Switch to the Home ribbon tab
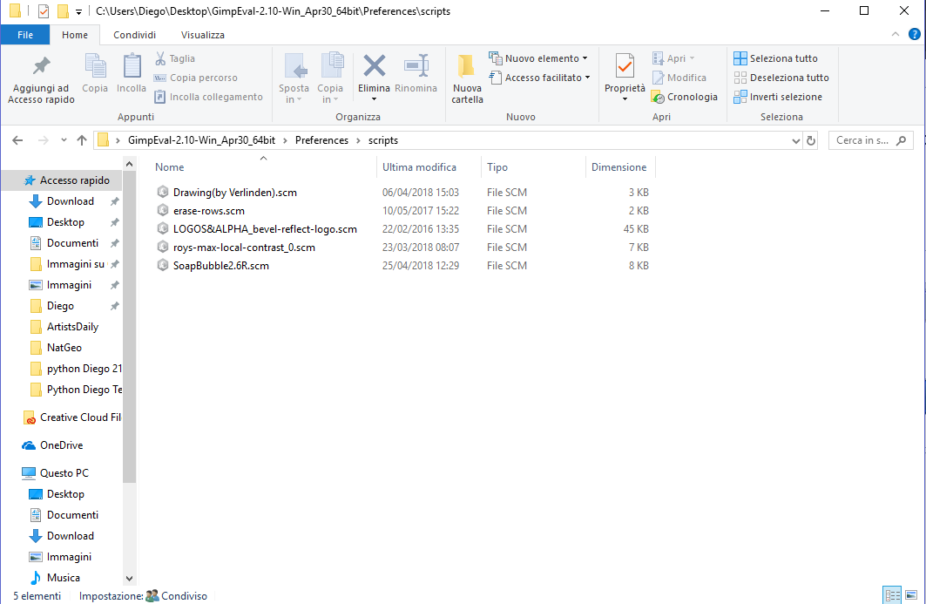Image resolution: width=926 pixels, height=604 pixels. [75, 35]
